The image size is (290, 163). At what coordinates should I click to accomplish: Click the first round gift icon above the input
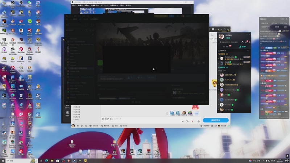[172, 113]
